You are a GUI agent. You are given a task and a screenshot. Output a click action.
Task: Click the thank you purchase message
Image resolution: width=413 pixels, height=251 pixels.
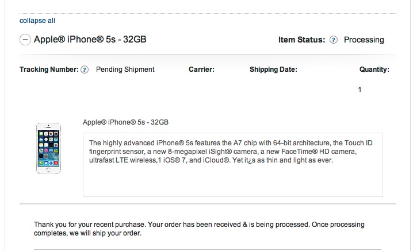[199, 229]
